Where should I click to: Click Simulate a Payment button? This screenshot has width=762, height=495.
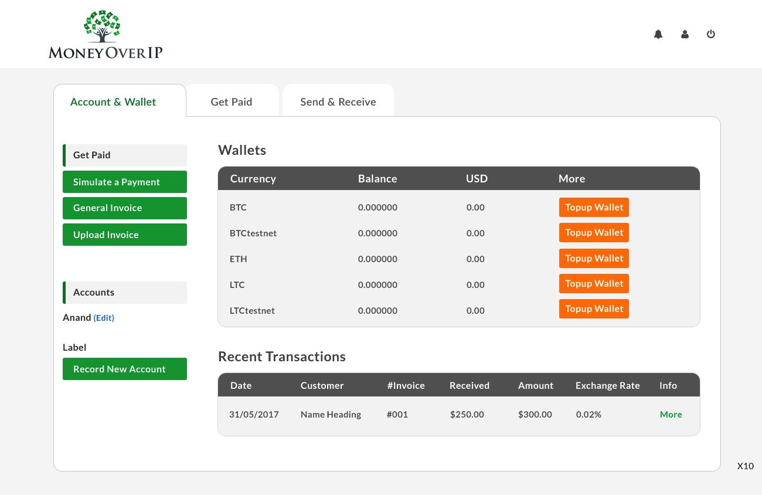pos(125,182)
